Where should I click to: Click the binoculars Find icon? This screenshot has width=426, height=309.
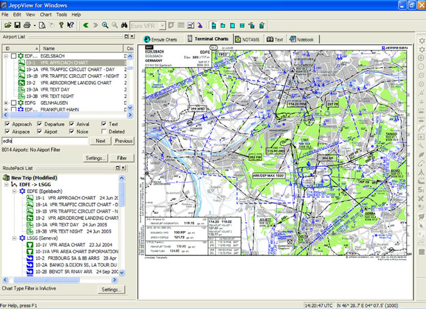pos(124,26)
